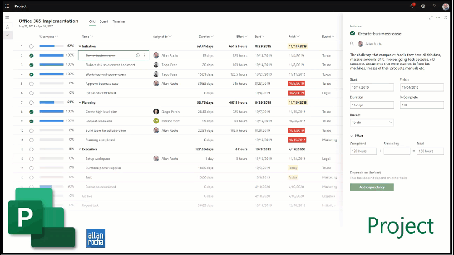
Task: Mark Build team for collaboration complete
Action: [x=31, y=130]
